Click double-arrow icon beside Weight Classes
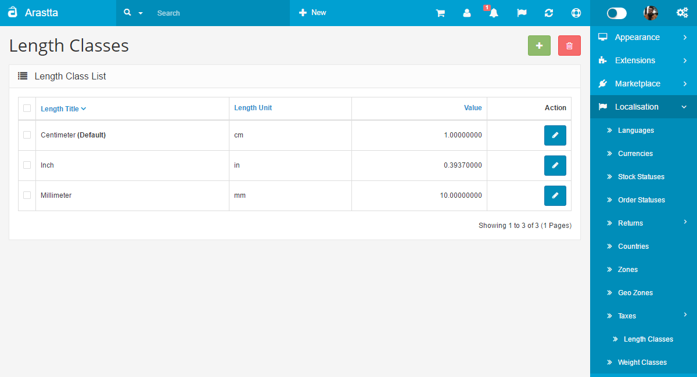Image resolution: width=697 pixels, height=377 pixels. [610, 362]
